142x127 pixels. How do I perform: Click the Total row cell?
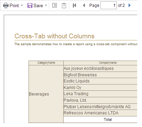click(x=100, y=119)
